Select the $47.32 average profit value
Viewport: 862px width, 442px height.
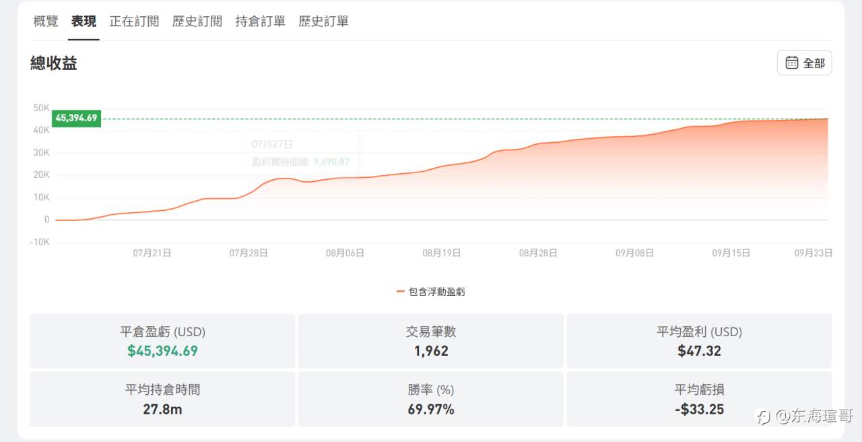click(x=699, y=351)
